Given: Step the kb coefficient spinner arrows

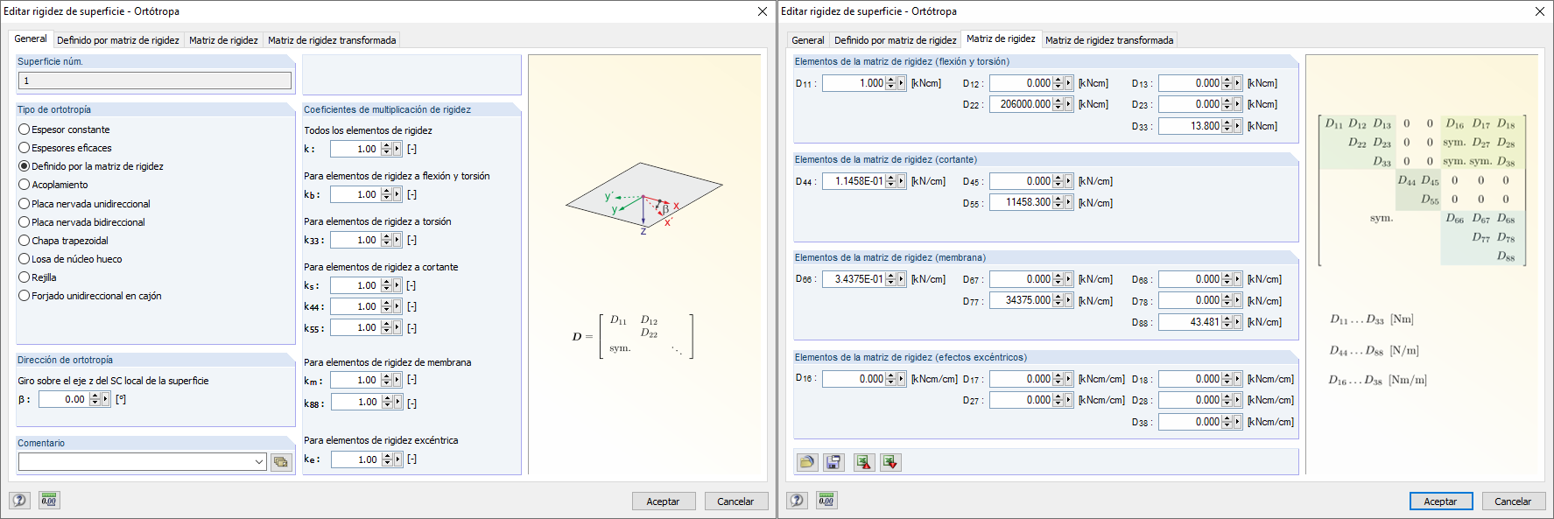Looking at the screenshot, I should click(x=386, y=194).
